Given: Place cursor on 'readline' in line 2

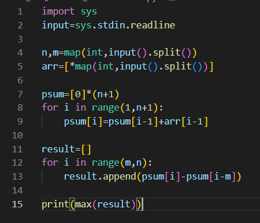Looking at the screenshot, I should (x=153, y=25).
